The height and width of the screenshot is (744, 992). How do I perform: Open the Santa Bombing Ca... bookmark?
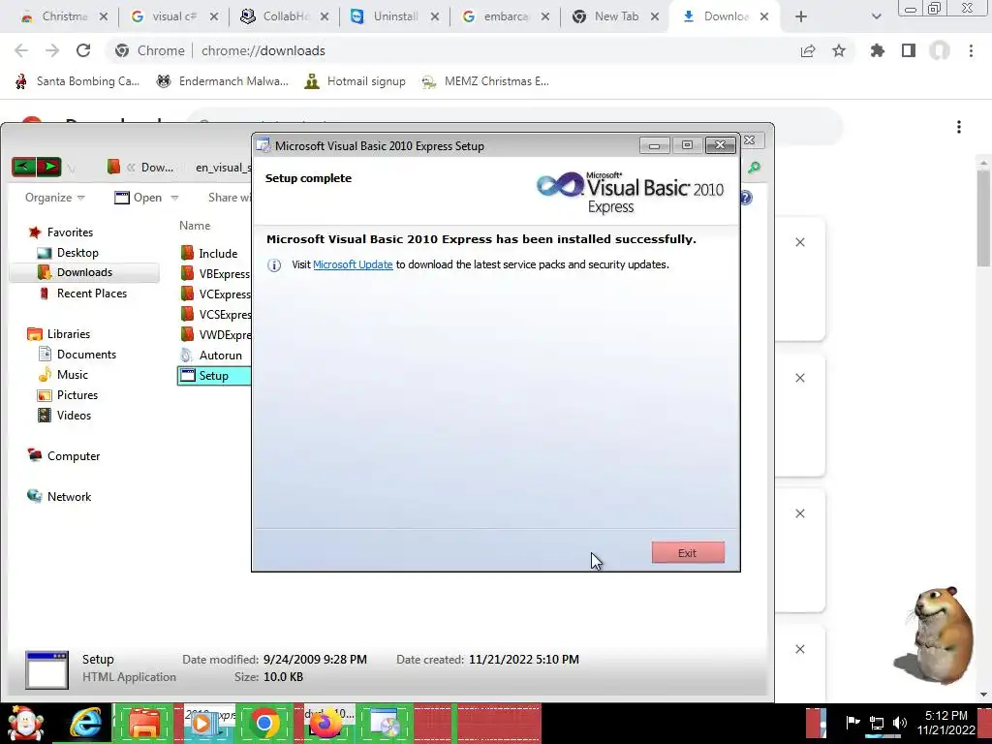[x=77, y=81]
